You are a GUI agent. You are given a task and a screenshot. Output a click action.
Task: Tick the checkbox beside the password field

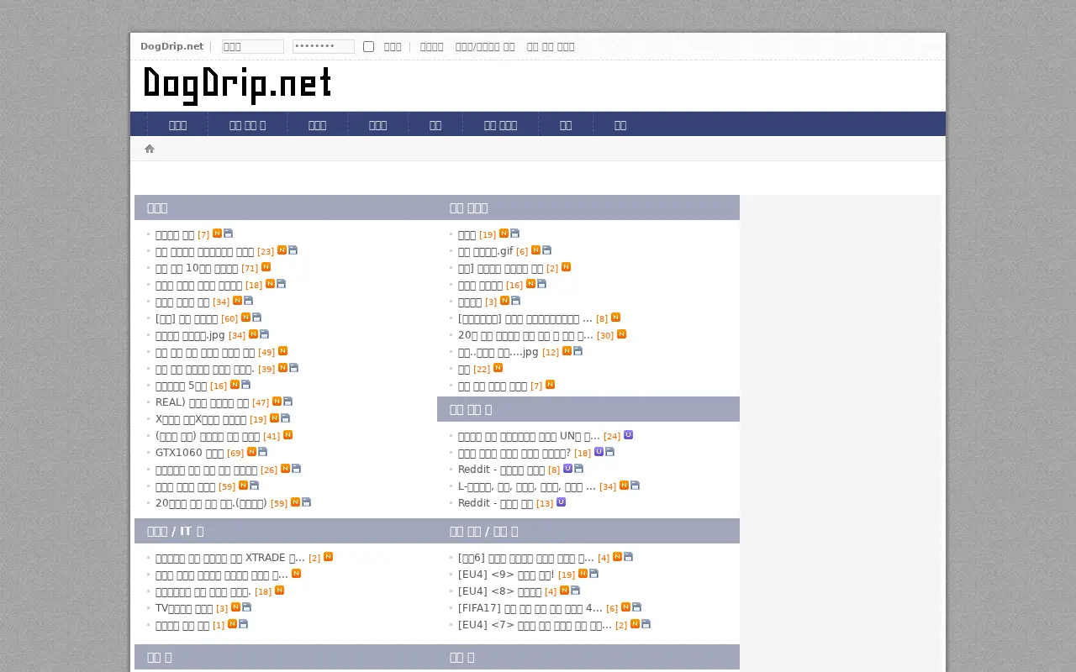click(368, 47)
